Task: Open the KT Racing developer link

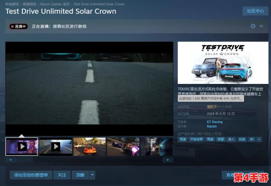Action: pos(215,122)
